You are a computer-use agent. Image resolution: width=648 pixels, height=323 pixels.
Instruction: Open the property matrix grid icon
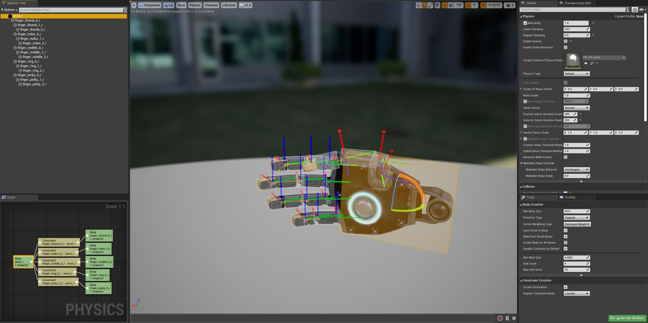(635, 10)
